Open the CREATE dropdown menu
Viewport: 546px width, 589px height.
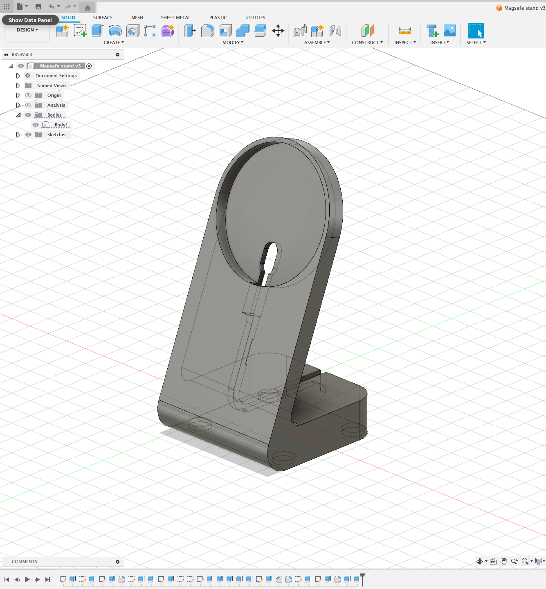(x=114, y=43)
